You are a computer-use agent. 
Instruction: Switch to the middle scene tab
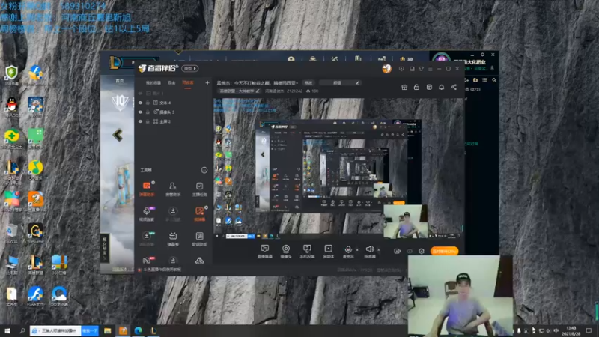point(171,82)
